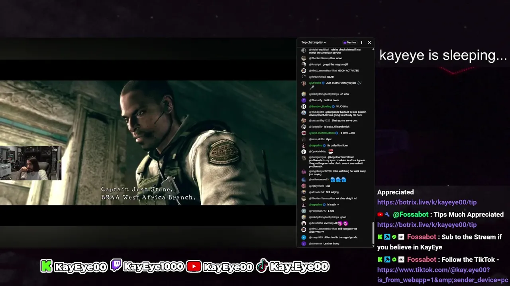
Task: Click @CynKel-dl6zz's avatar
Action: pyautogui.click(x=304, y=152)
